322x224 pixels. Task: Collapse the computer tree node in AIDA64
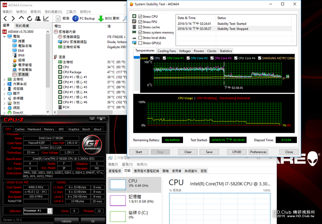tap(4, 36)
